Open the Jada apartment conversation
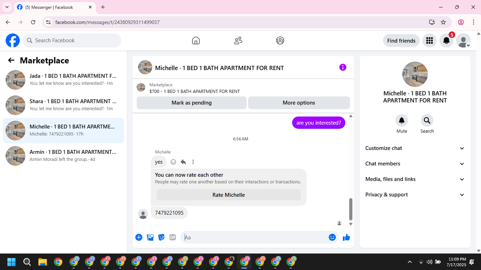 point(63,80)
